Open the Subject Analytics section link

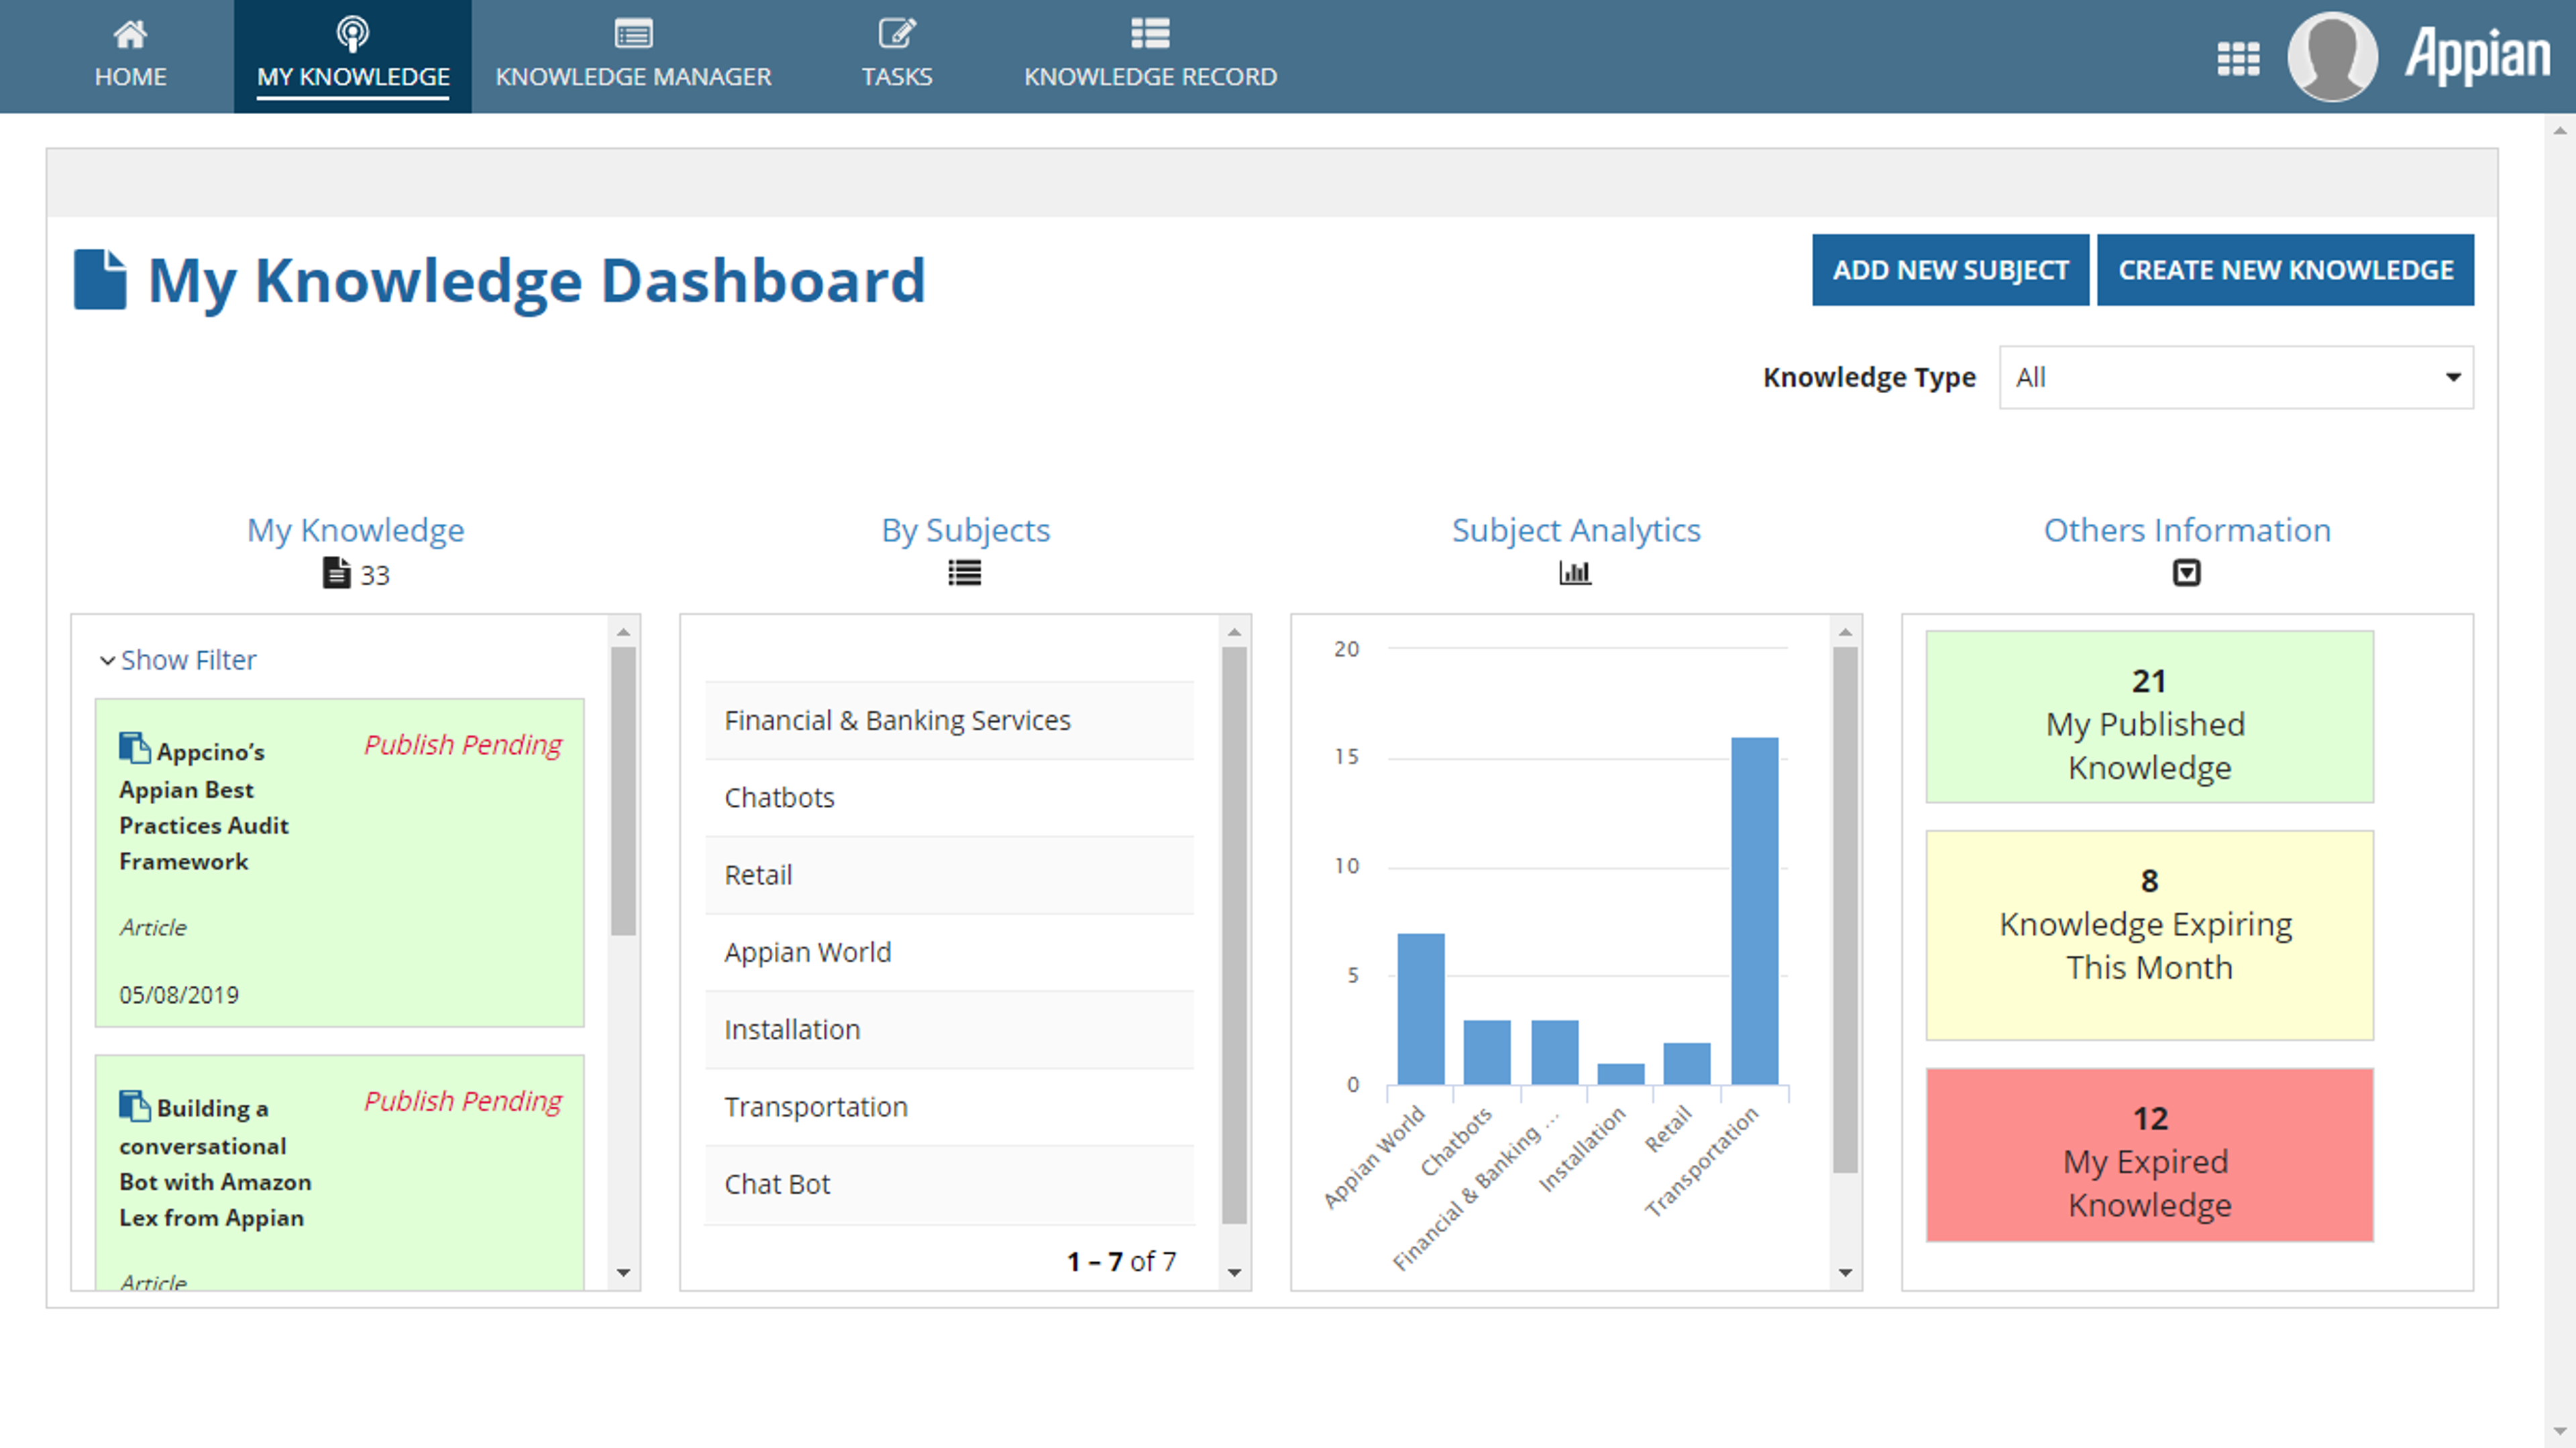click(1576, 530)
